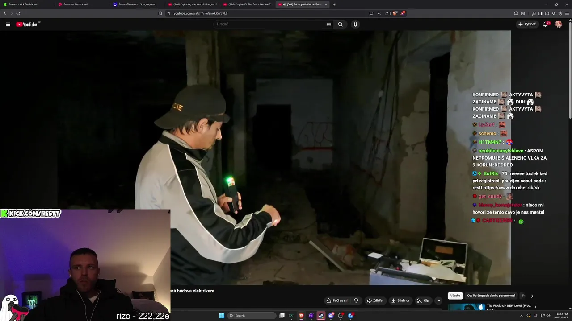
Task: Show hidden system tray icons chevron
Action: (x=522, y=316)
